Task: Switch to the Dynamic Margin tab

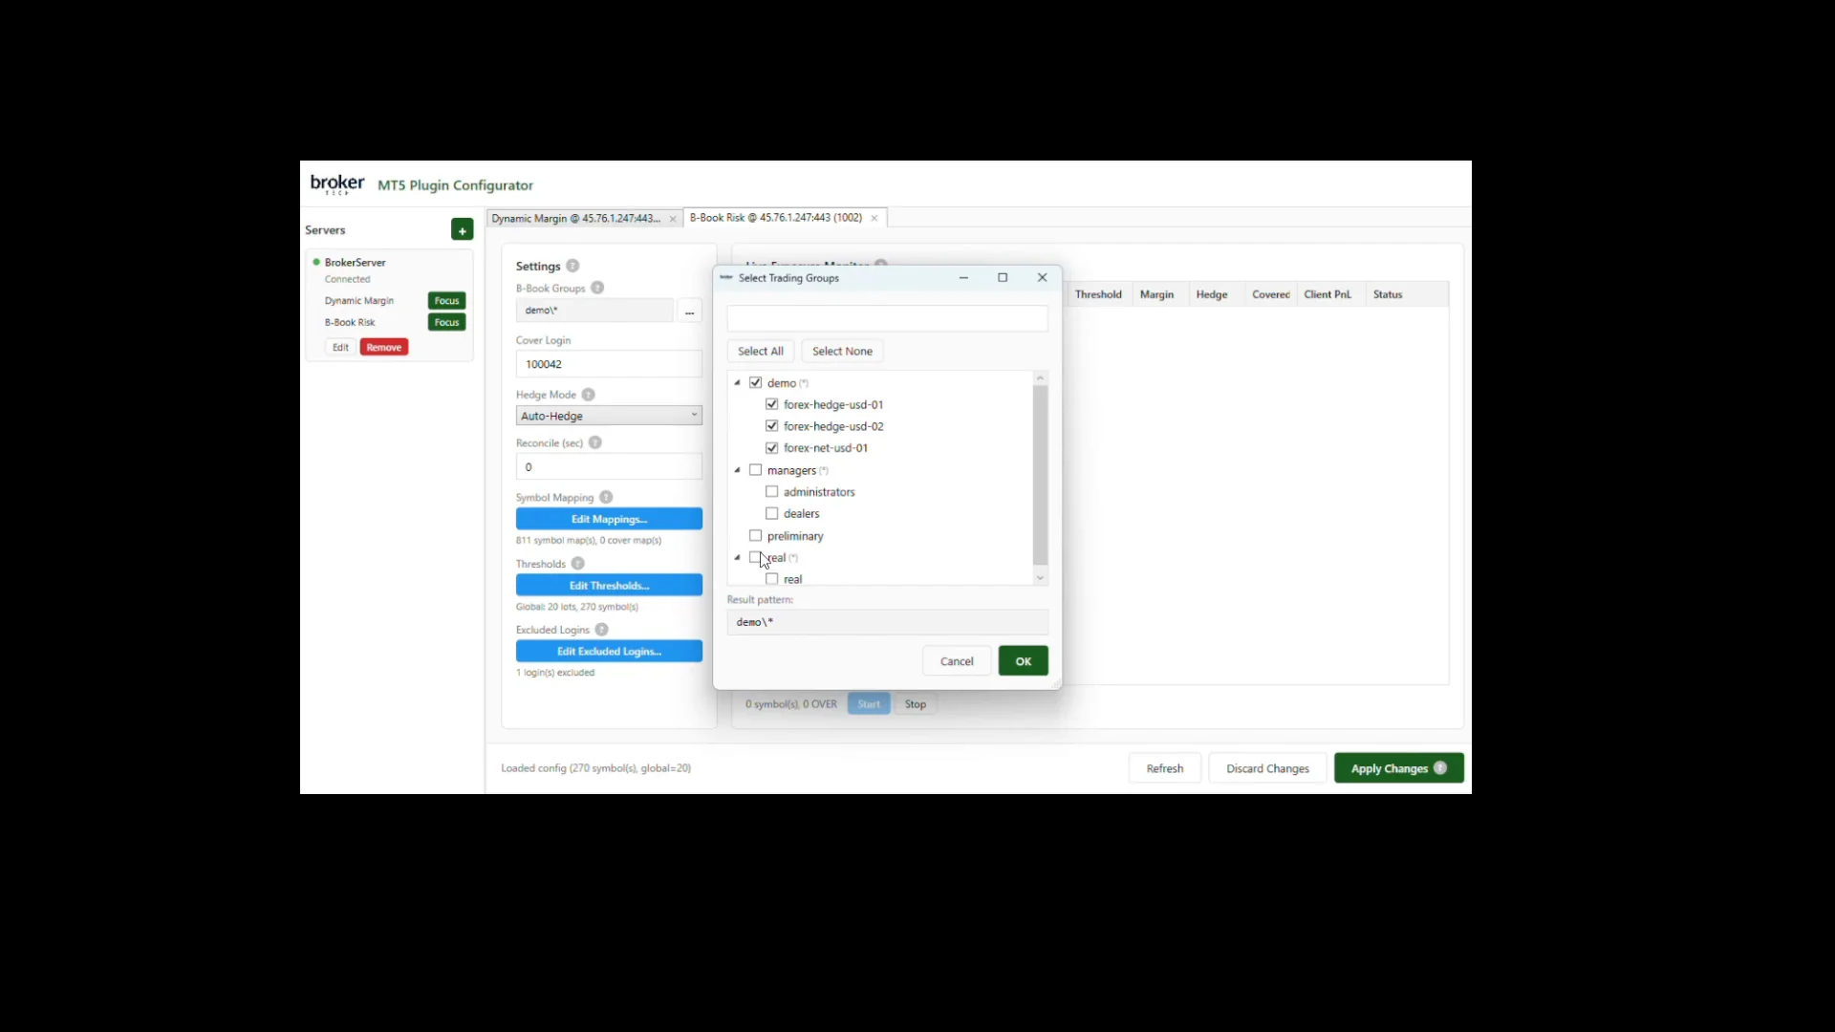Action: pos(573,218)
